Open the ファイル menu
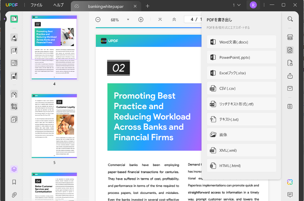The width and height of the screenshot is (304, 201). [36, 5]
